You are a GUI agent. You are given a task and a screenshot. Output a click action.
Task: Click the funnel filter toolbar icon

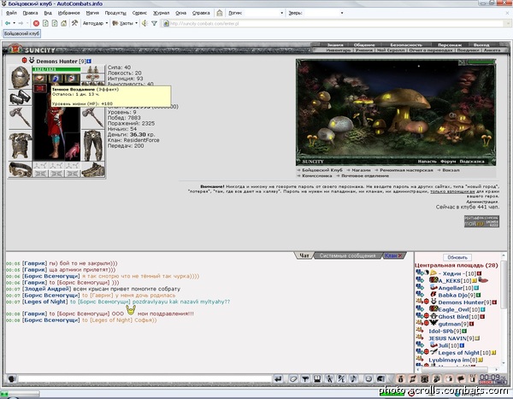click(154, 23)
